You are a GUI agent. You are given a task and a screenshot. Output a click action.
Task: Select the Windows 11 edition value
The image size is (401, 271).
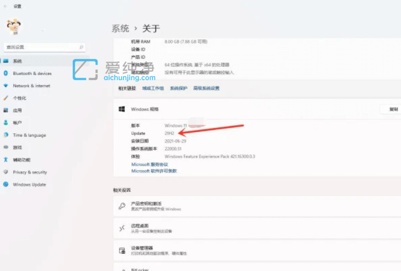[176, 126]
